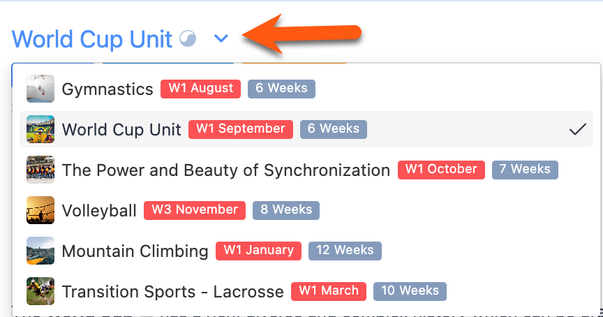Select Gymnastics from the unit list
The image size is (603, 317).
click(x=107, y=89)
